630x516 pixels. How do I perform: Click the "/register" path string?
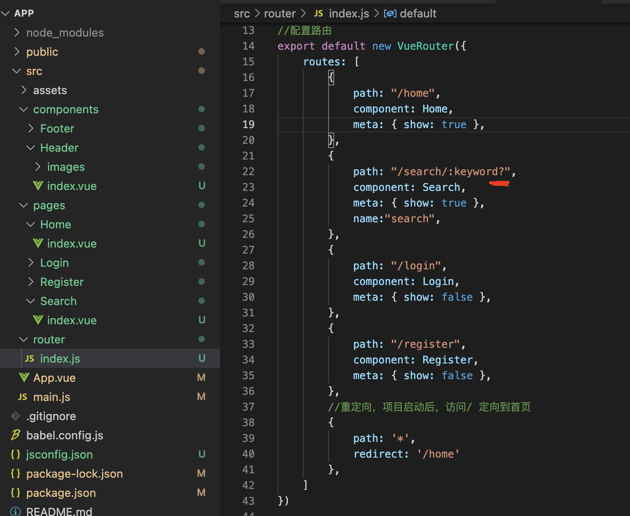click(x=425, y=344)
